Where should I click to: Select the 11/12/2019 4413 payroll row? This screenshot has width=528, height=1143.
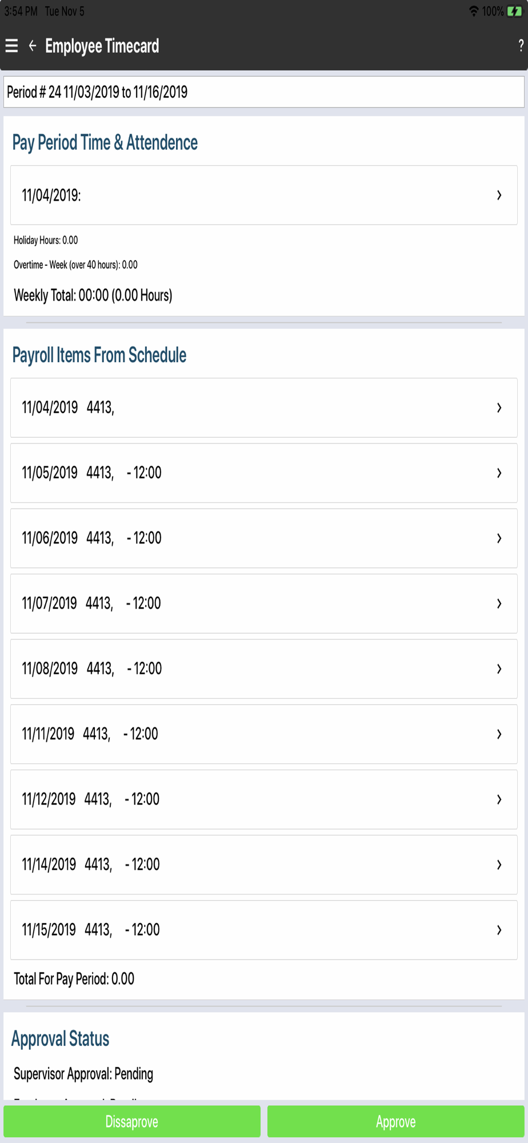pos(264,800)
